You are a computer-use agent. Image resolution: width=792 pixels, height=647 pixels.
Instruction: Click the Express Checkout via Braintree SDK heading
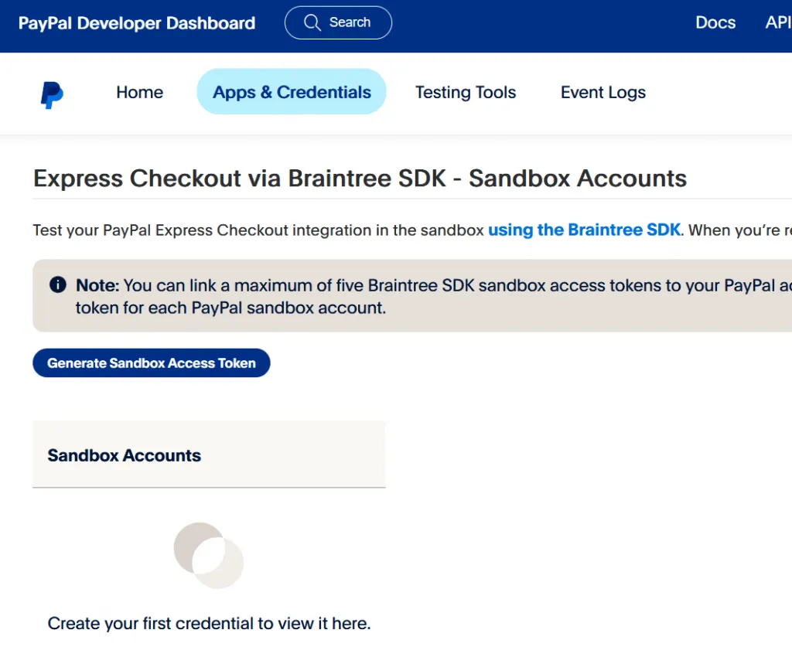point(360,179)
